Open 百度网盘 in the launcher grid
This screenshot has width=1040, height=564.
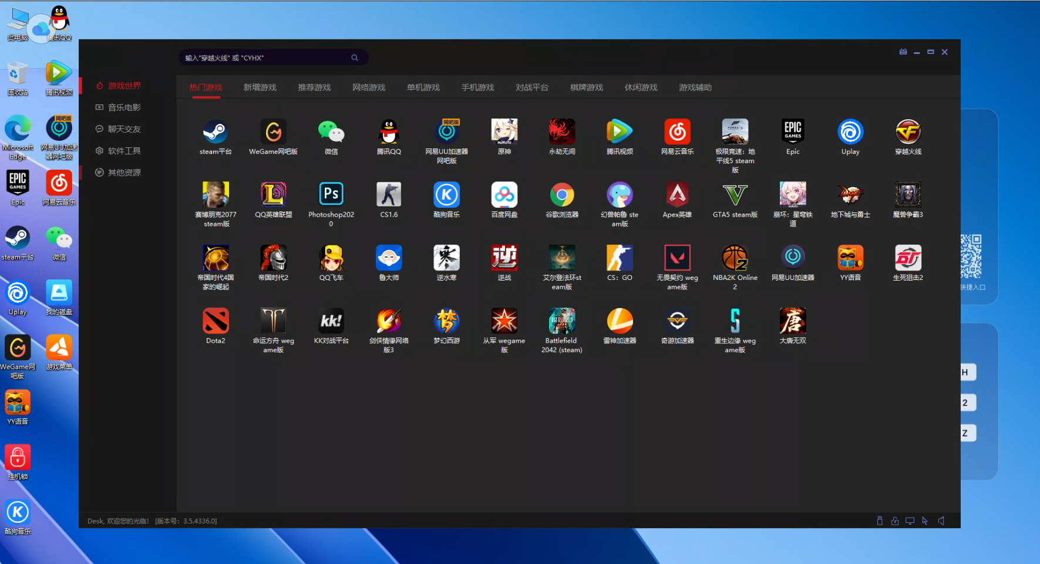click(x=504, y=195)
